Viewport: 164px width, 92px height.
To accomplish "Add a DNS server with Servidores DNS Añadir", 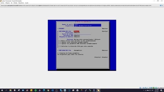I will [x=77, y=35].
